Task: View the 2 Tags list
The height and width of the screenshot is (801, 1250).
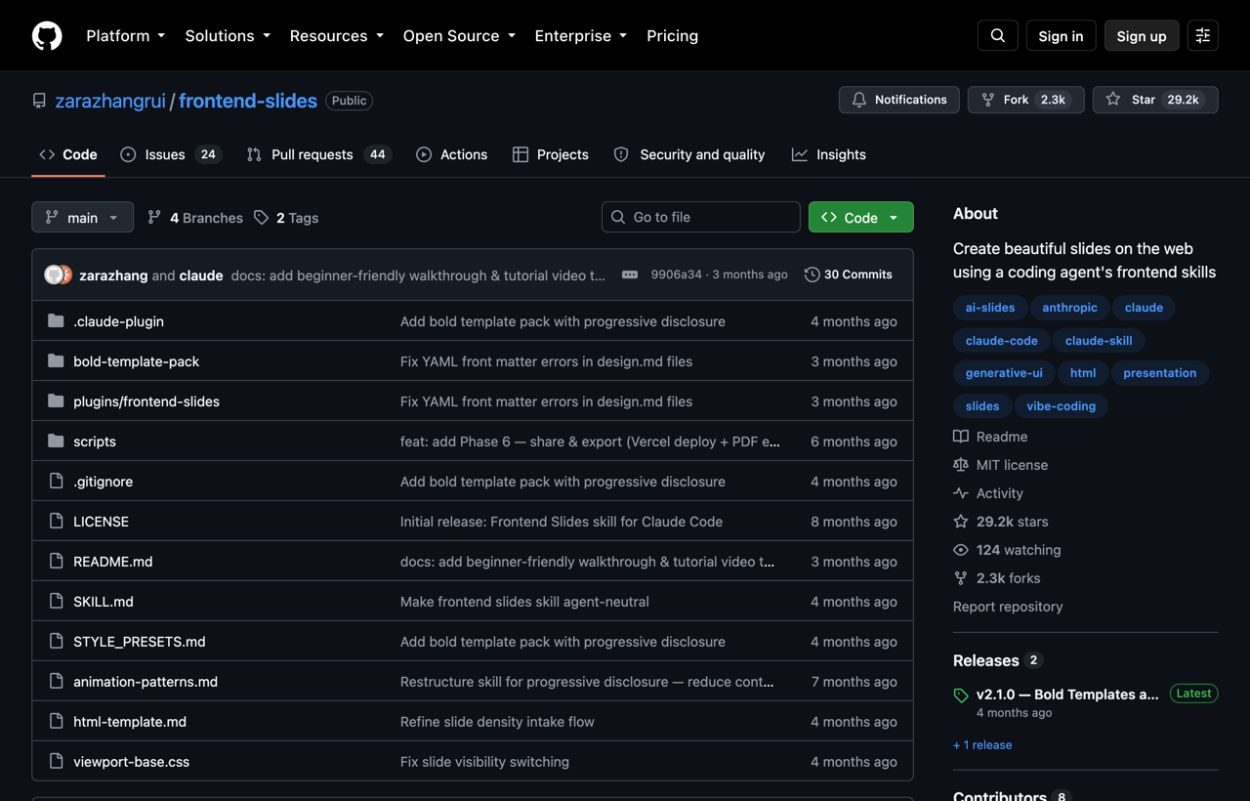Action: point(286,218)
